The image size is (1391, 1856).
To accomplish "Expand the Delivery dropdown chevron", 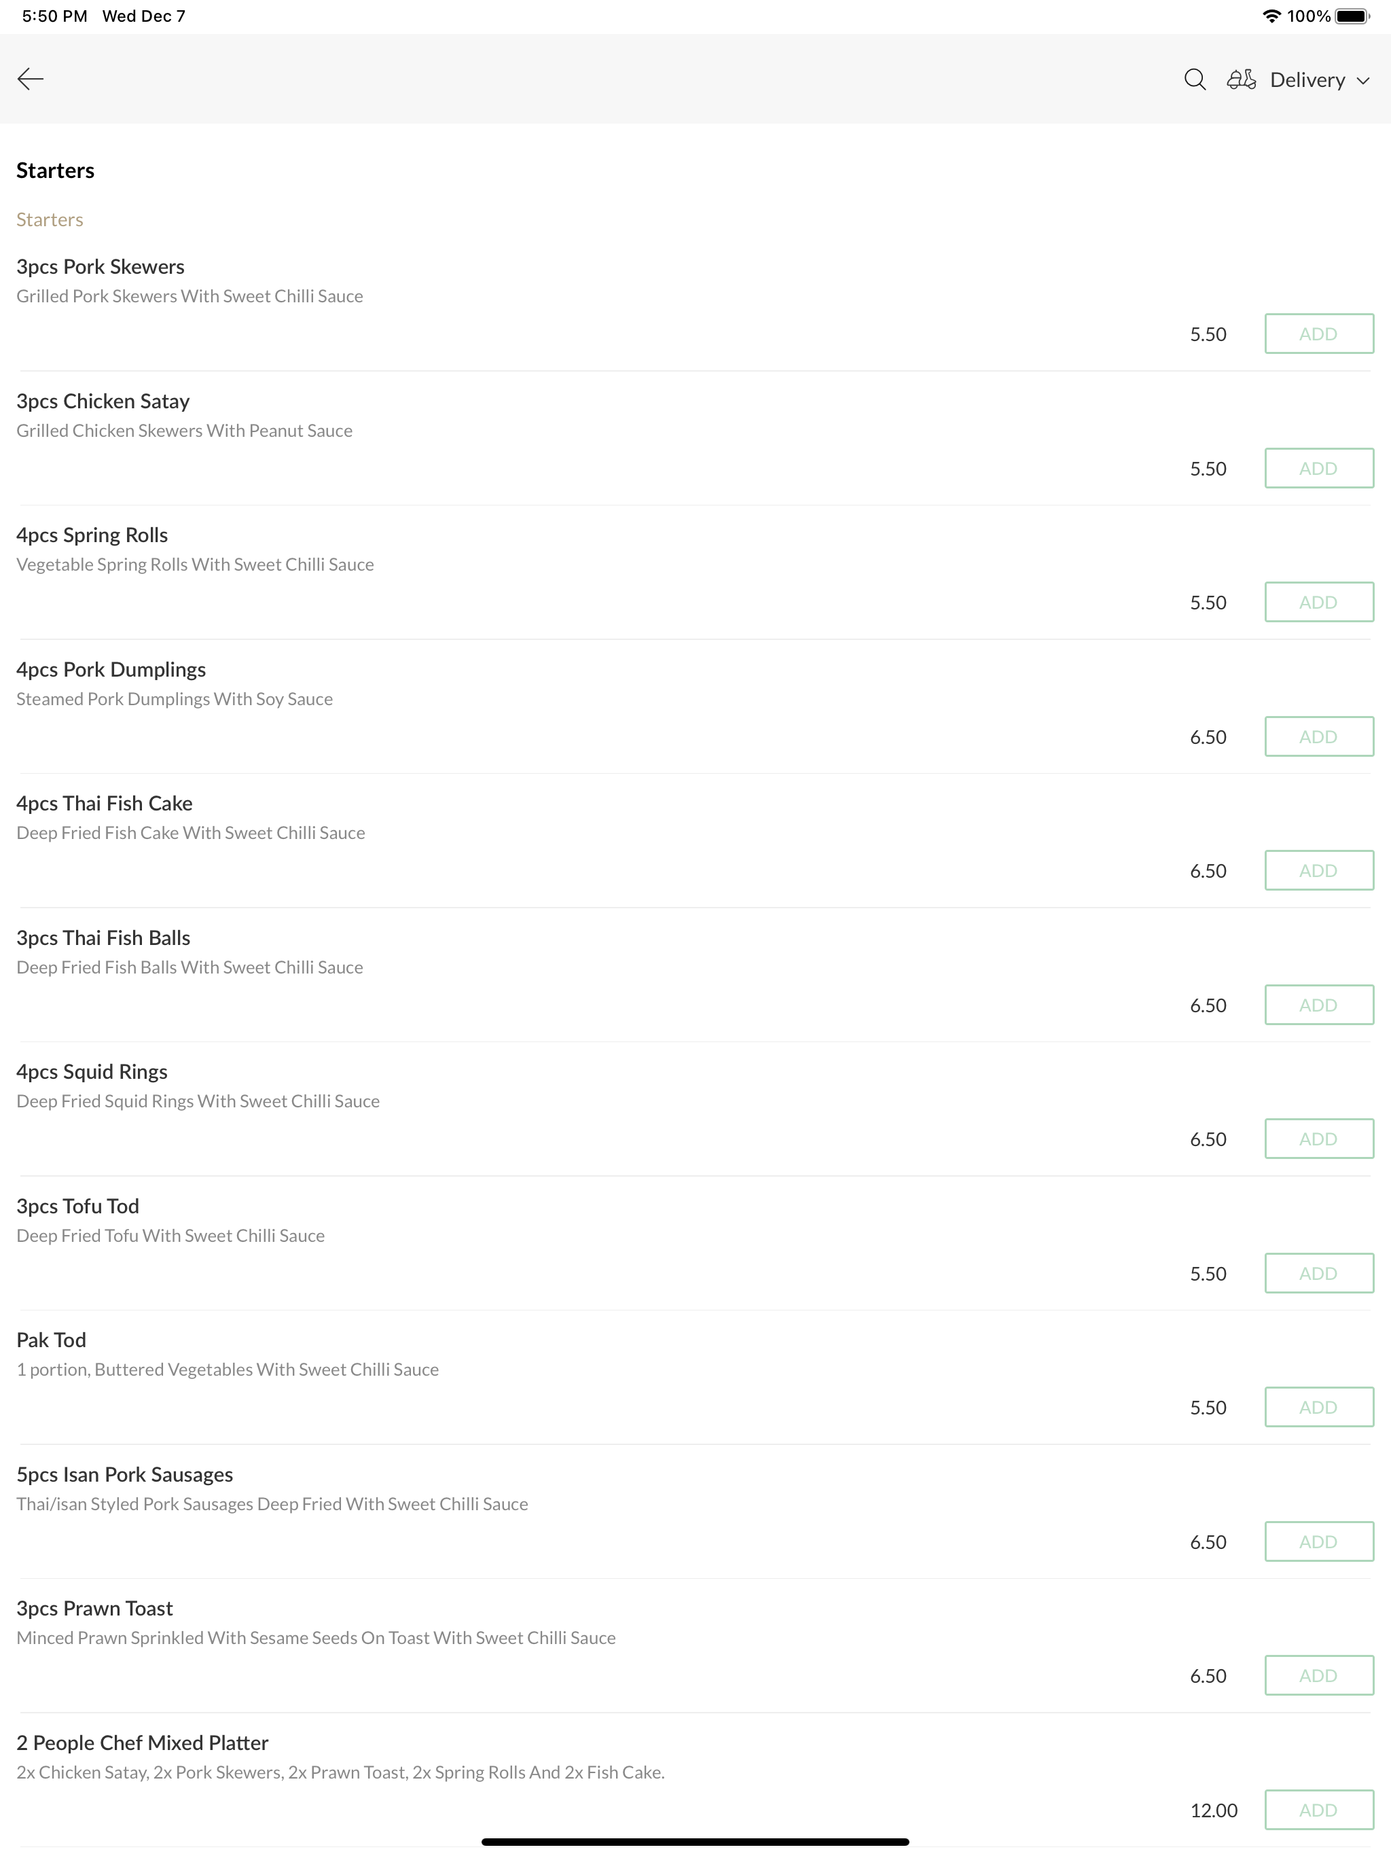I will pos(1363,81).
